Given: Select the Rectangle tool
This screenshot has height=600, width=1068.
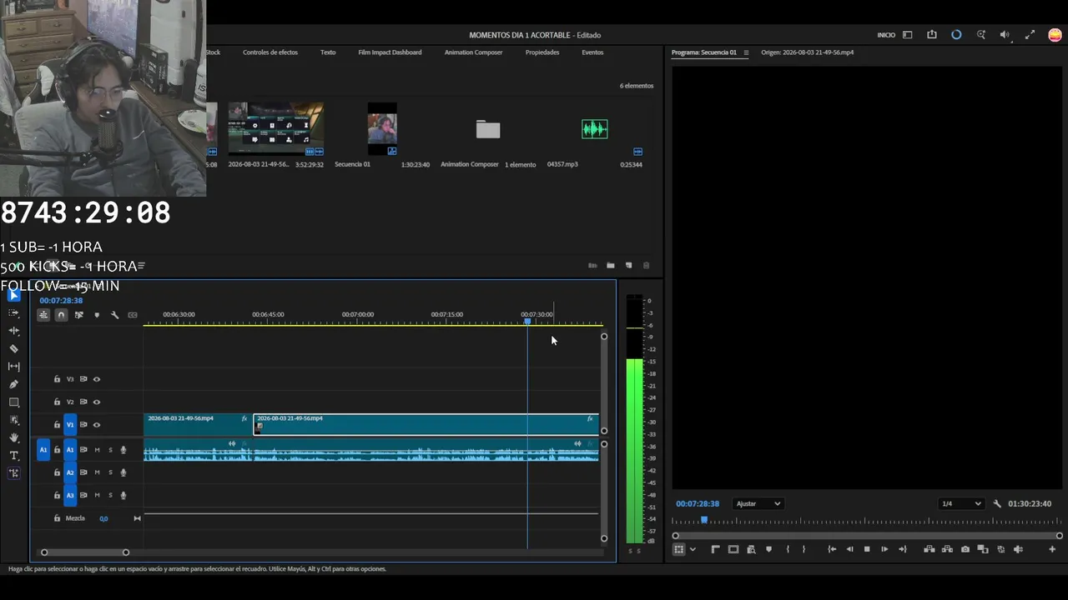Looking at the screenshot, I should point(13,402).
